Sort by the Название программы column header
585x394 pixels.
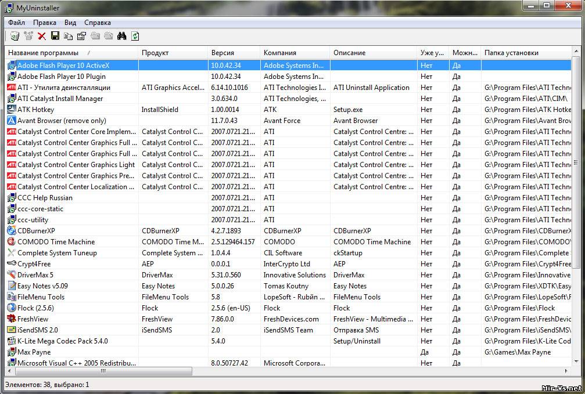[71, 53]
